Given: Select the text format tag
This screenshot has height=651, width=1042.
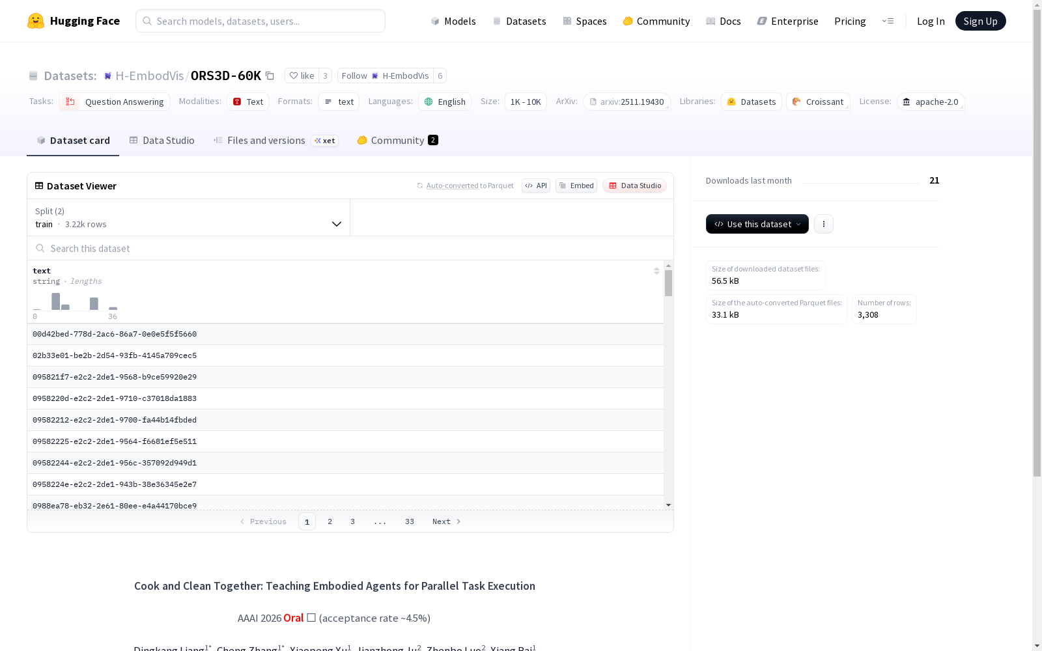Looking at the screenshot, I should tap(339, 102).
